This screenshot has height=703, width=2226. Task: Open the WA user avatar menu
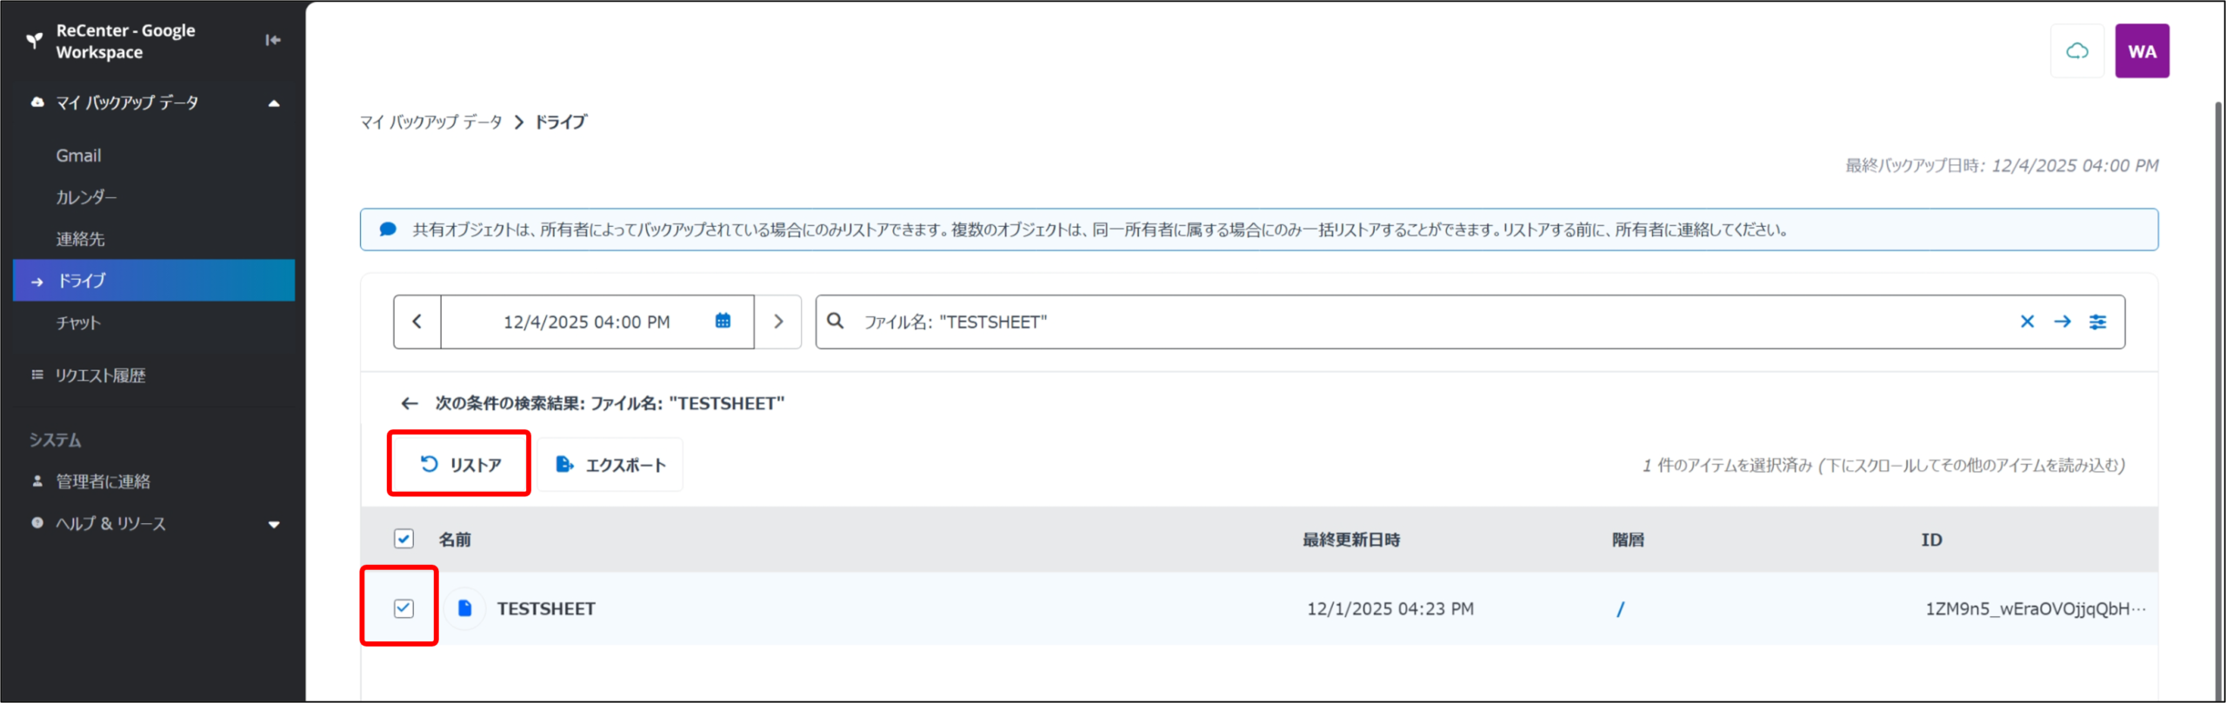(x=2142, y=51)
